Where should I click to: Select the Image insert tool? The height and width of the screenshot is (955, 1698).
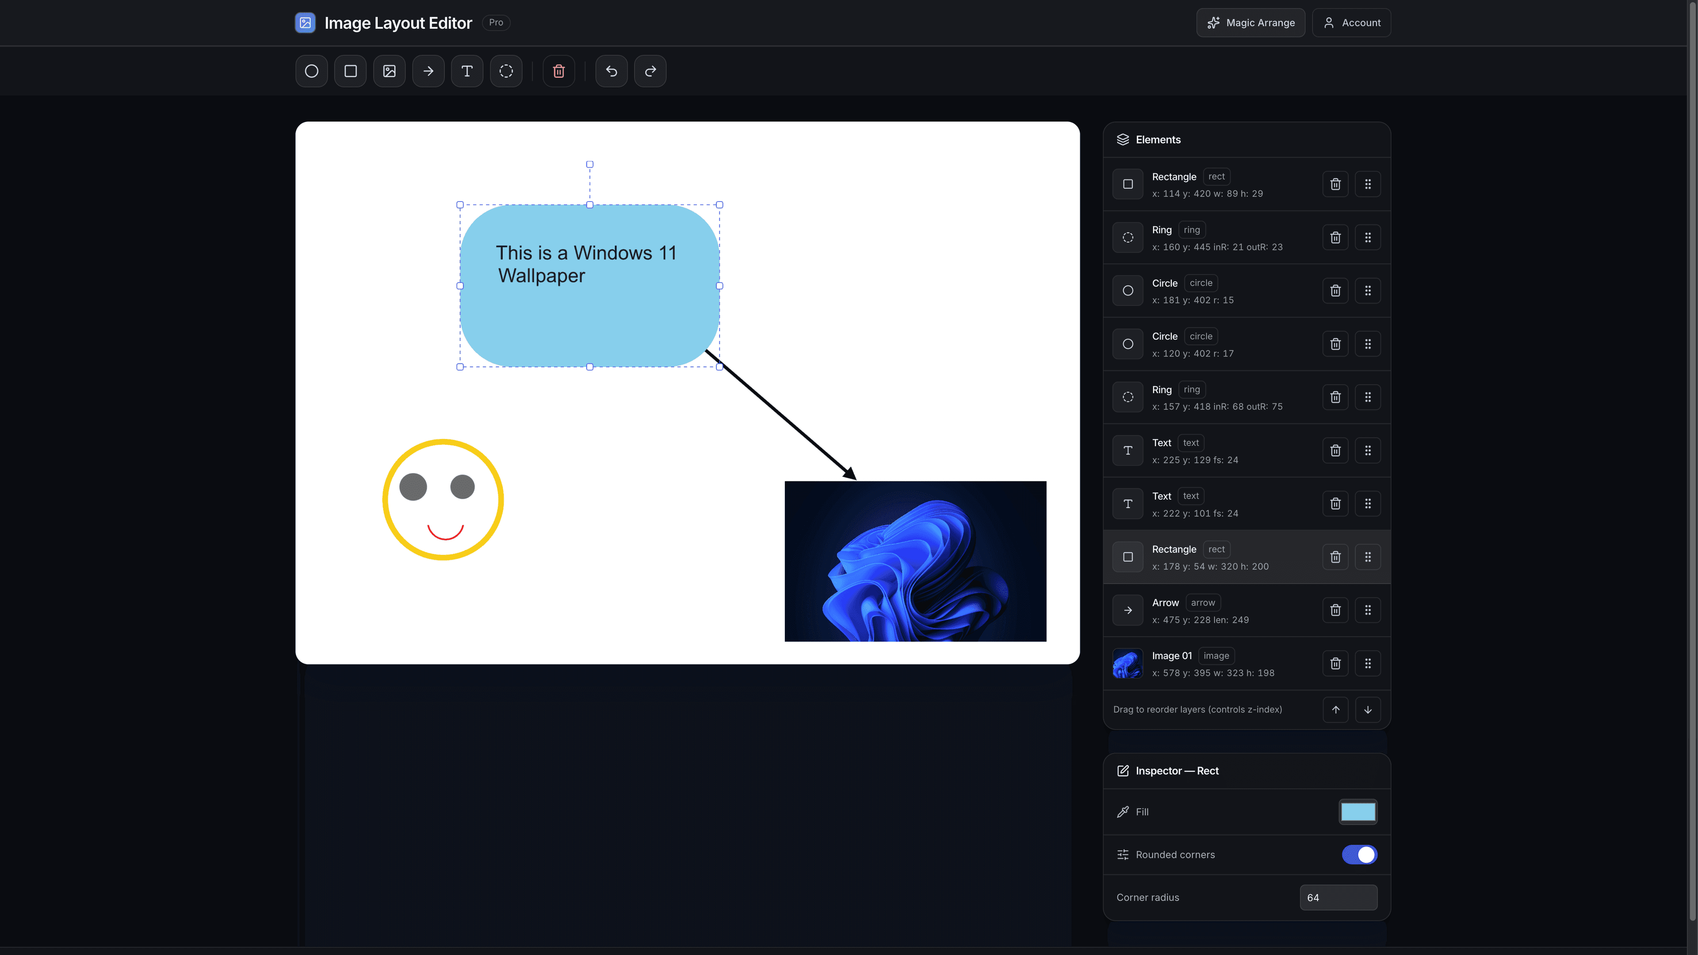click(x=389, y=71)
